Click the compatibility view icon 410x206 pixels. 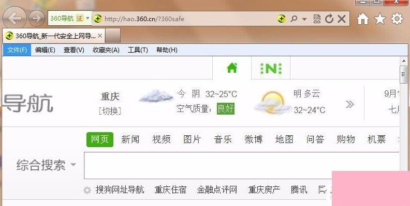[x=317, y=19]
